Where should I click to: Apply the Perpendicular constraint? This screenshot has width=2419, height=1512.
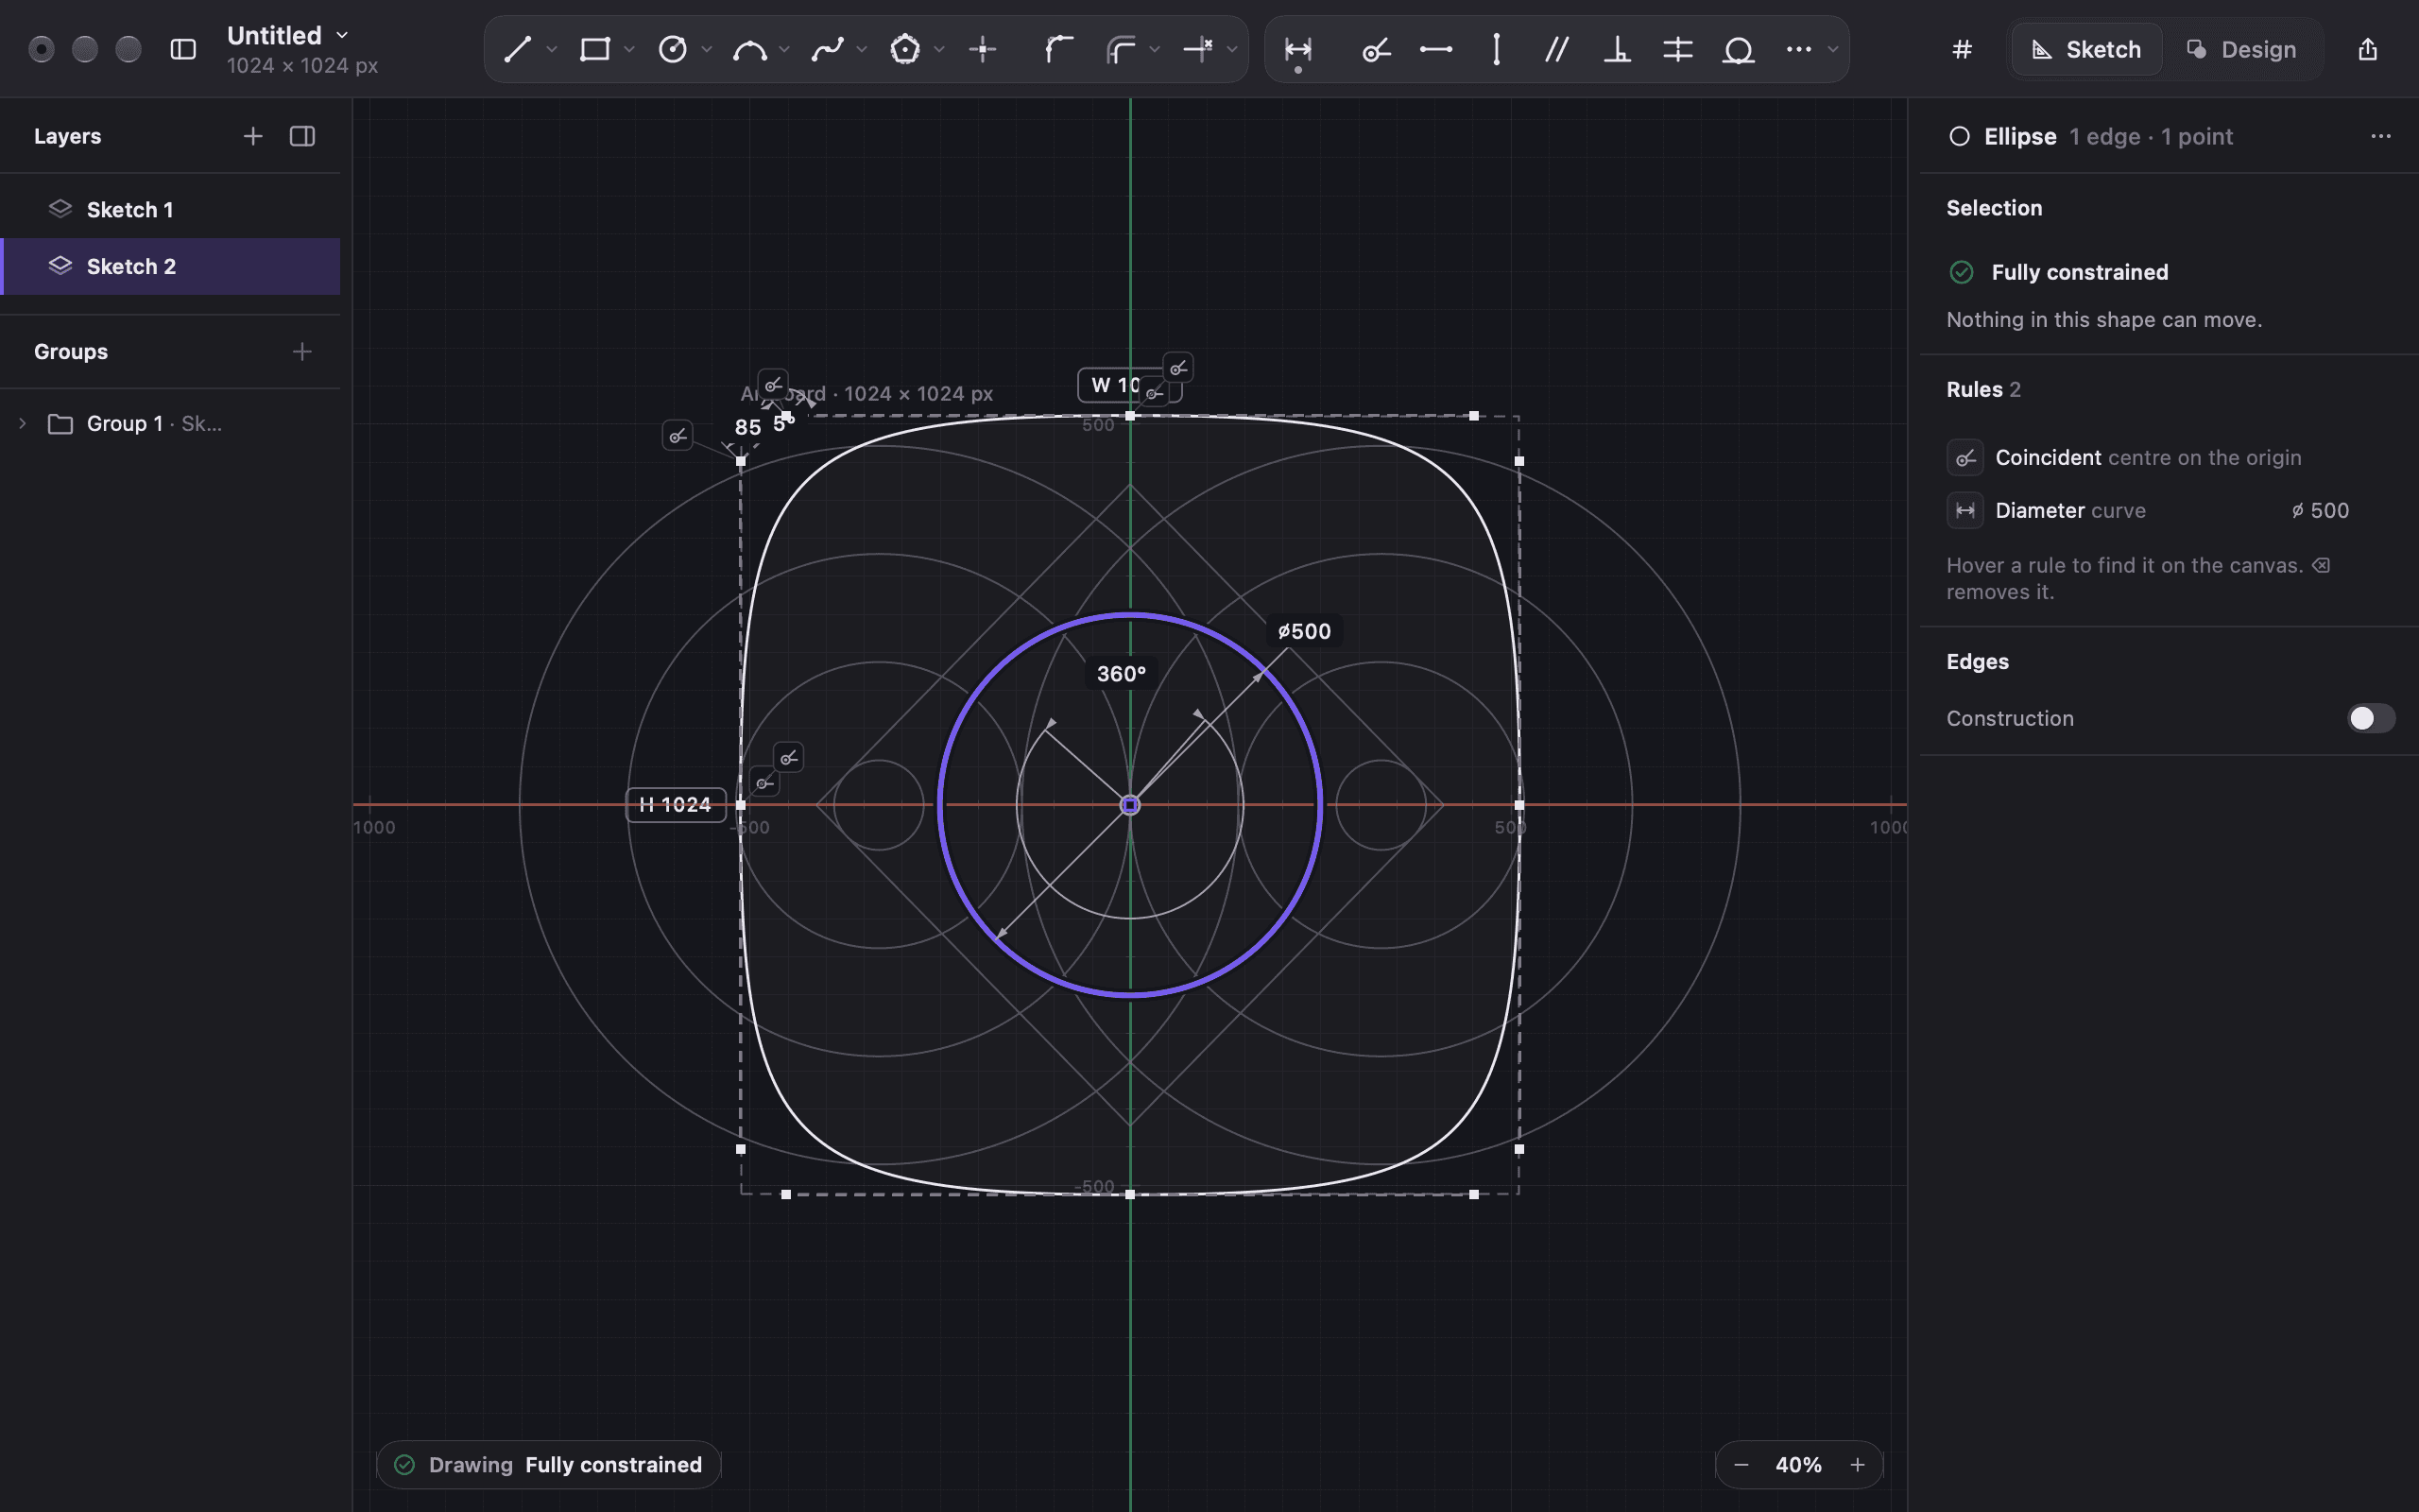point(1618,49)
